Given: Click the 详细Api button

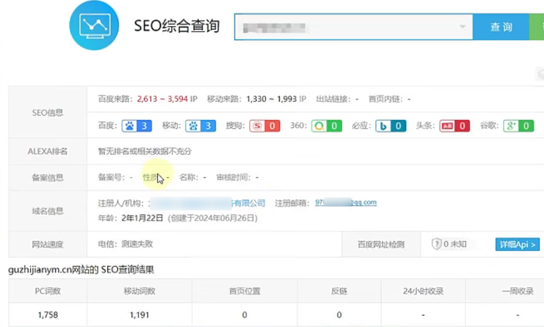Looking at the screenshot, I should point(517,245).
